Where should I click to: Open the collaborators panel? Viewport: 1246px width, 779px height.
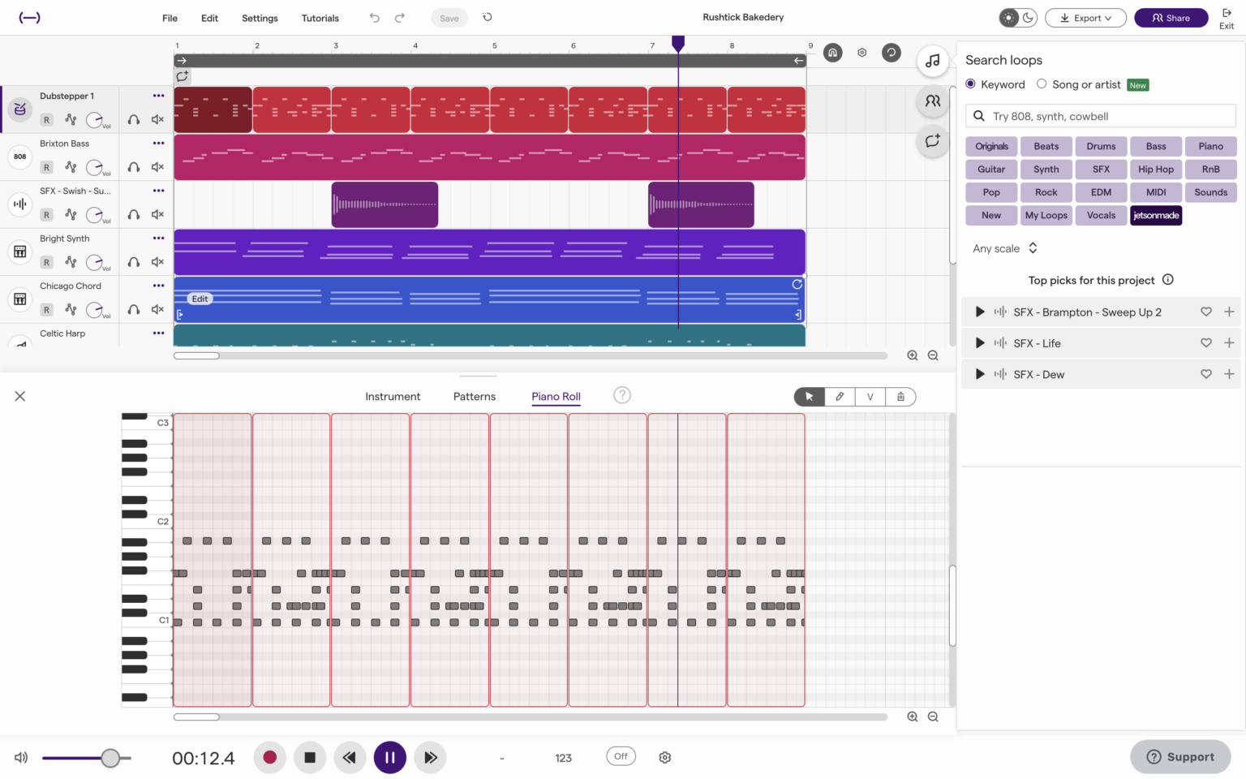pos(932,101)
